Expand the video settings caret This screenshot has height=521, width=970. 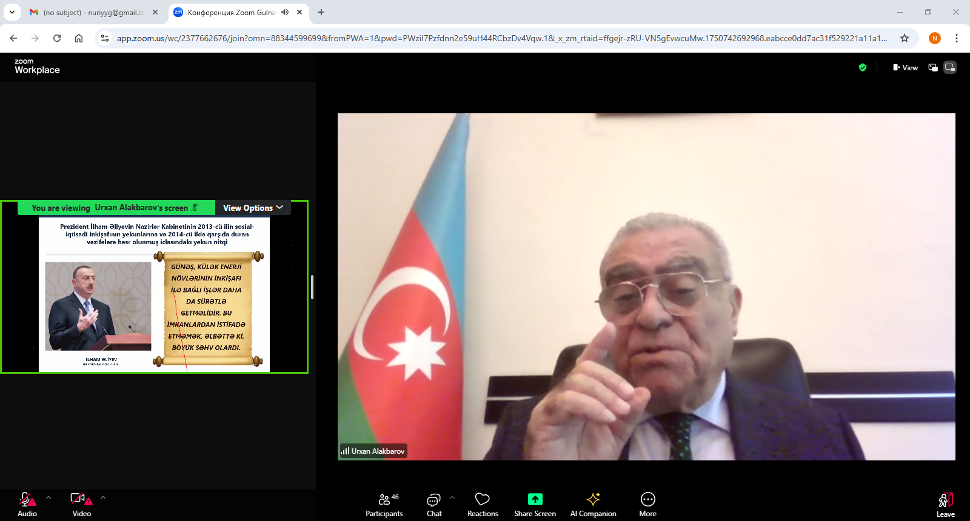103,497
